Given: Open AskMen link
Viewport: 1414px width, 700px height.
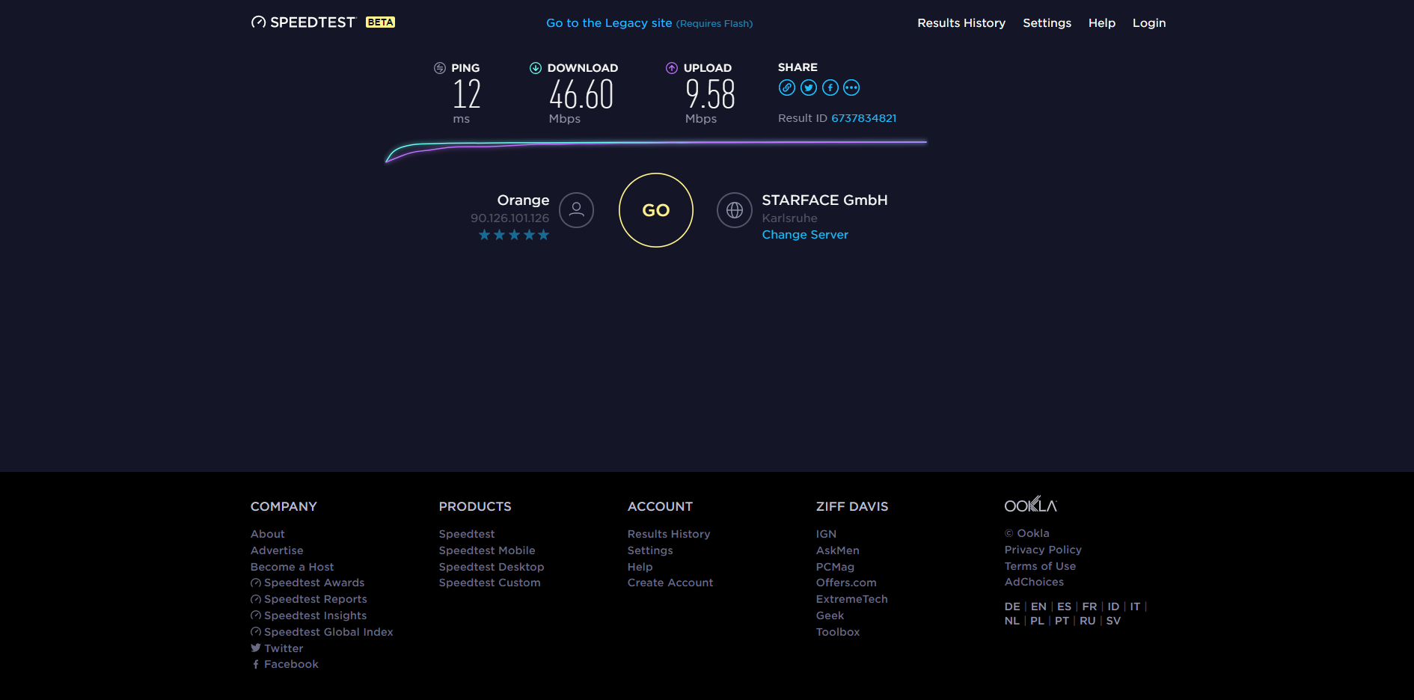Looking at the screenshot, I should pyautogui.click(x=838, y=550).
